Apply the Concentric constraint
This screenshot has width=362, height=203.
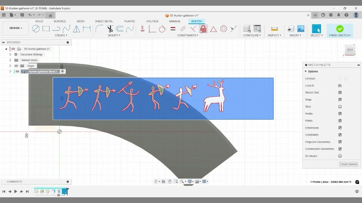tap(224, 29)
